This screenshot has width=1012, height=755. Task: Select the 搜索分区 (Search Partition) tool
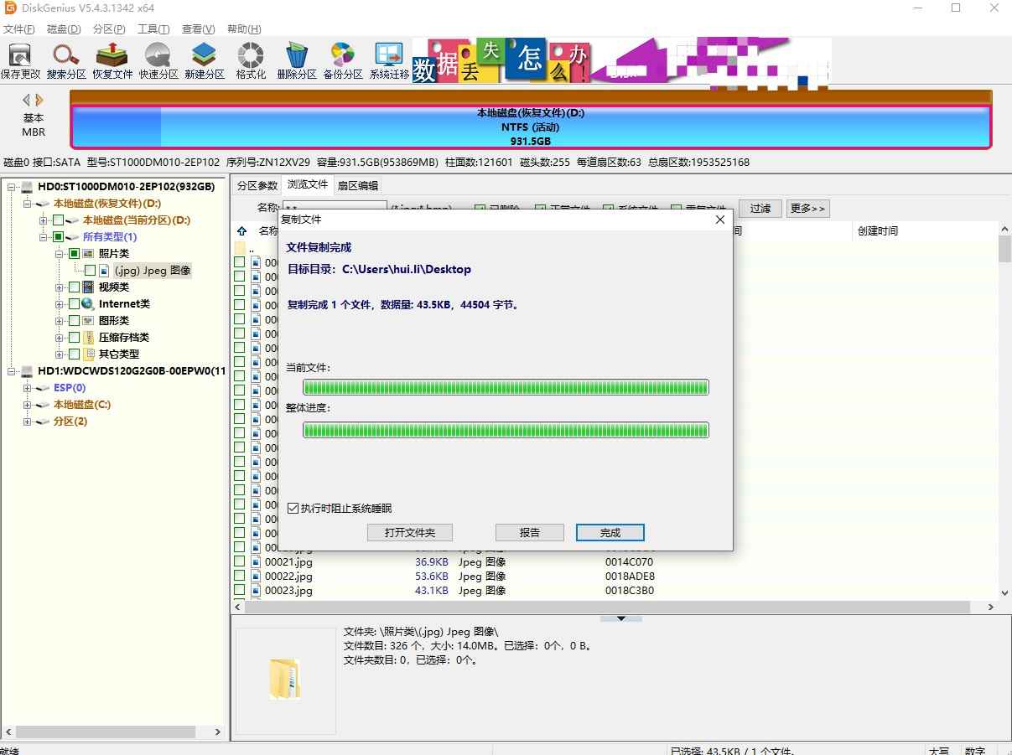tap(66, 59)
